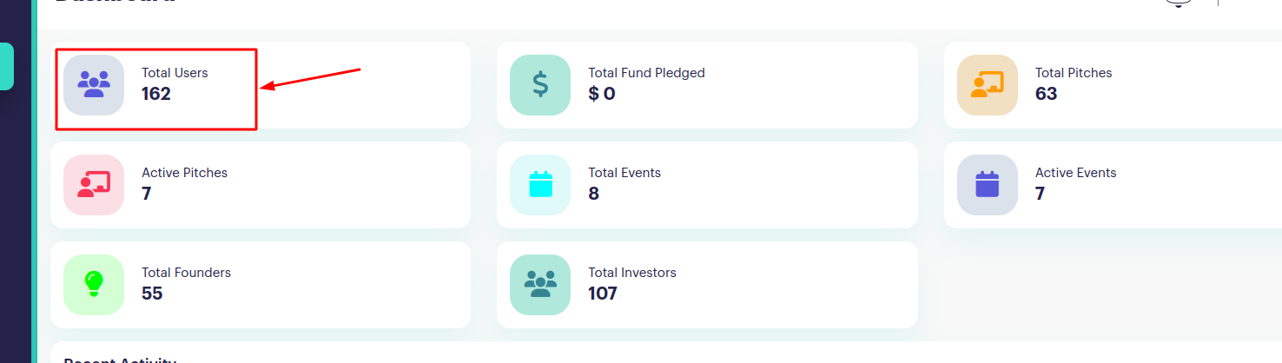Click the Total Users people icon
This screenshot has height=363, width=1282.
click(94, 84)
